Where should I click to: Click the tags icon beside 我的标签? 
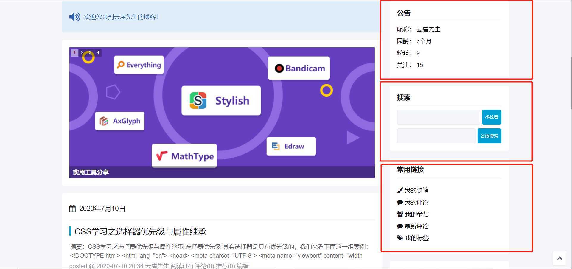pyautogui.click(x=400, y=238)
